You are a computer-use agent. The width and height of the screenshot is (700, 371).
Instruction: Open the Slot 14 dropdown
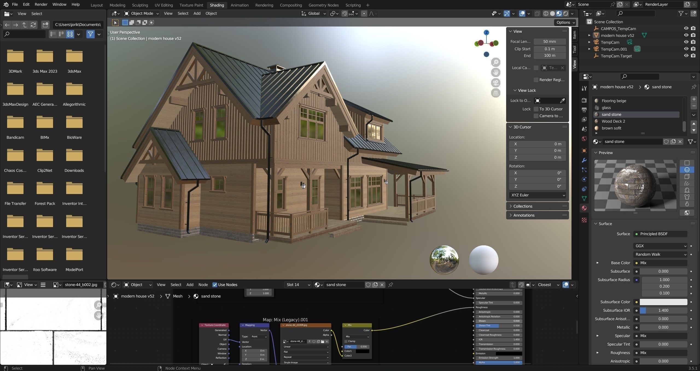pos(298,285)
